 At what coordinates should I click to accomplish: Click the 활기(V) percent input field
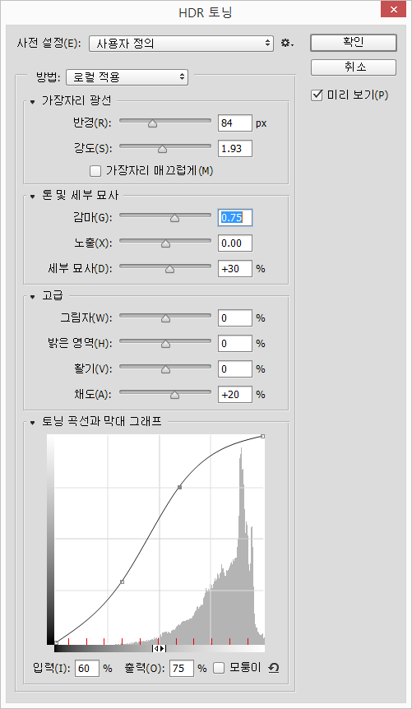tap(234, 368)
